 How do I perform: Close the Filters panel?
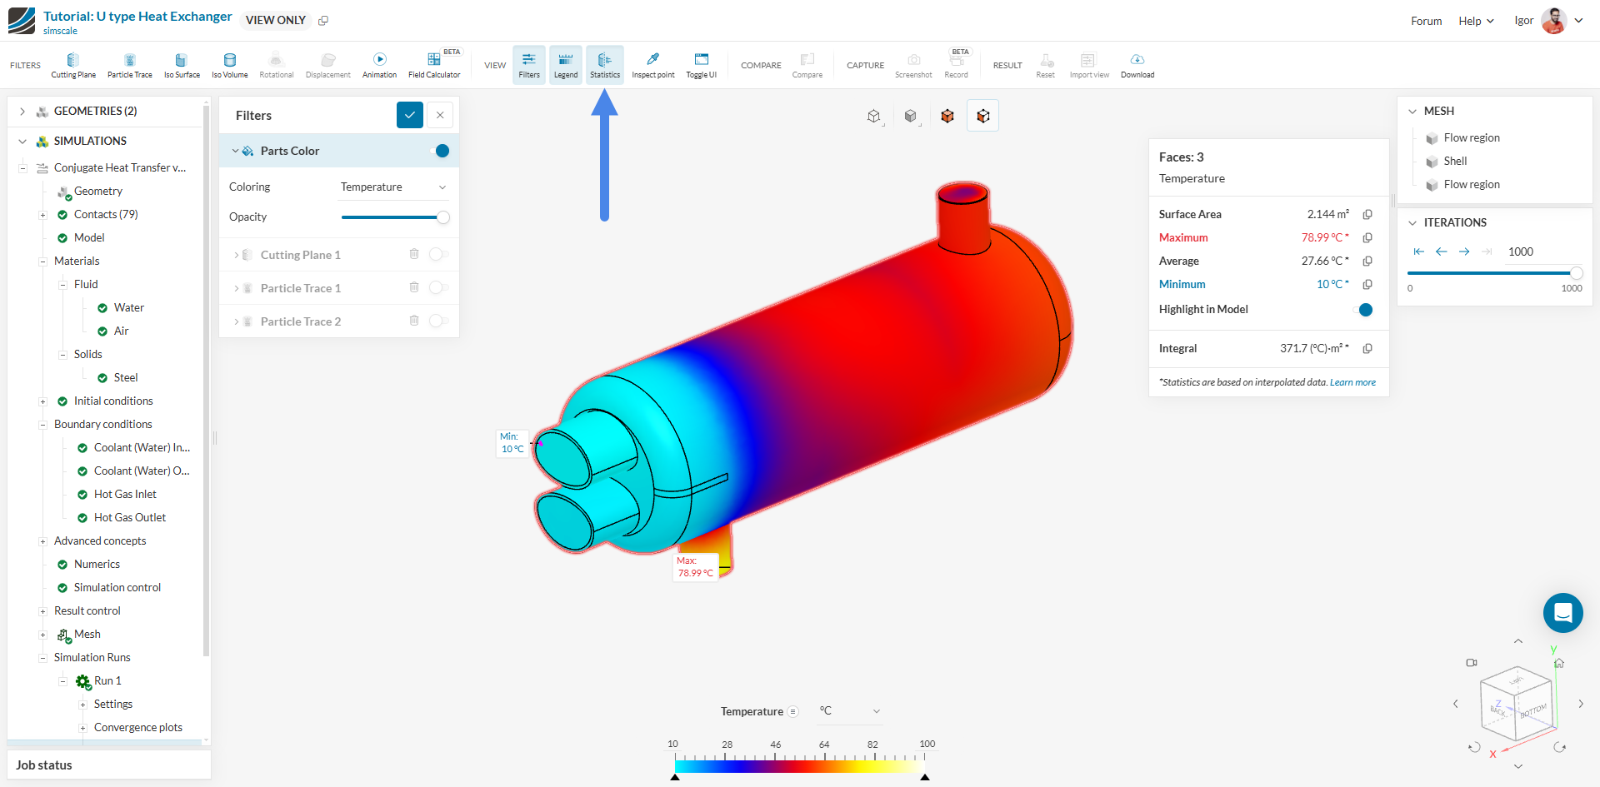[x=440, y=115]
